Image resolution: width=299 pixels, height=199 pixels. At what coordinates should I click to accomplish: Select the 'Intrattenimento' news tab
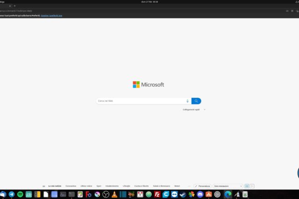click(112, 186)
